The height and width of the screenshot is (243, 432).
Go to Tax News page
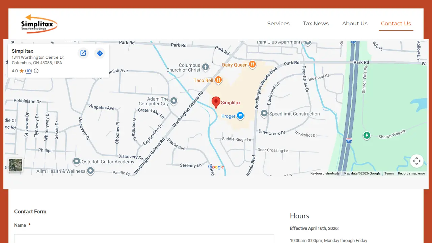316,24
